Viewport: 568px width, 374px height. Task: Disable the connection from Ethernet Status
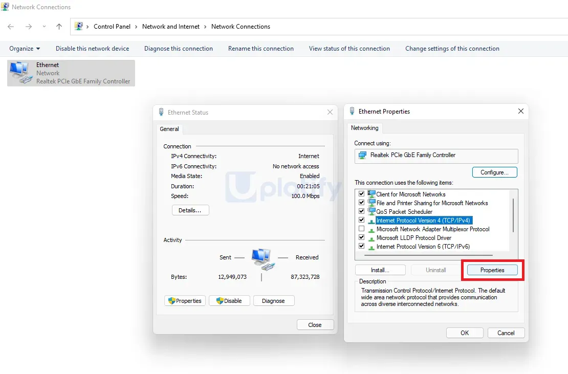click(x=229, y=301)
